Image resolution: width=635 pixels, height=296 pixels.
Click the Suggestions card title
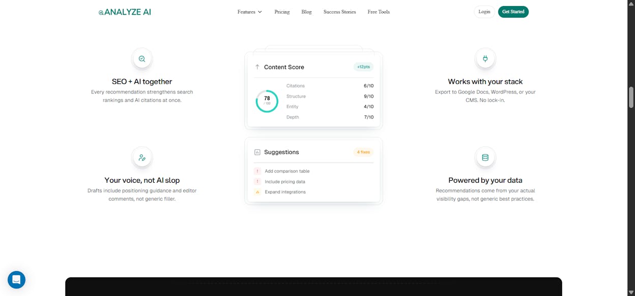(281, 152)
